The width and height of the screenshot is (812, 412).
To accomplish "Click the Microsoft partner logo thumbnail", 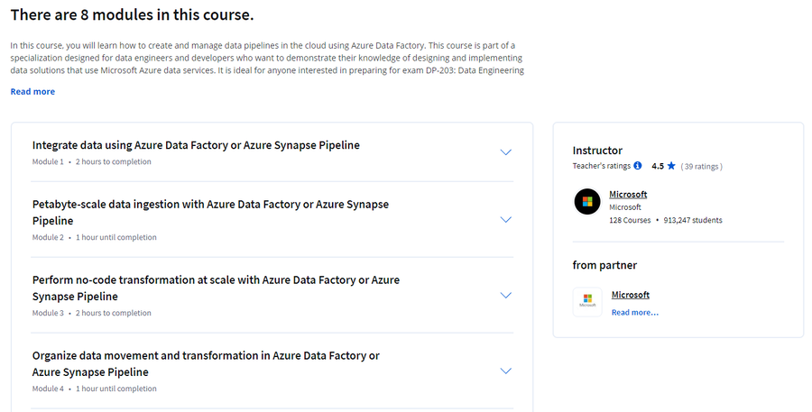I will coord(587,302).
